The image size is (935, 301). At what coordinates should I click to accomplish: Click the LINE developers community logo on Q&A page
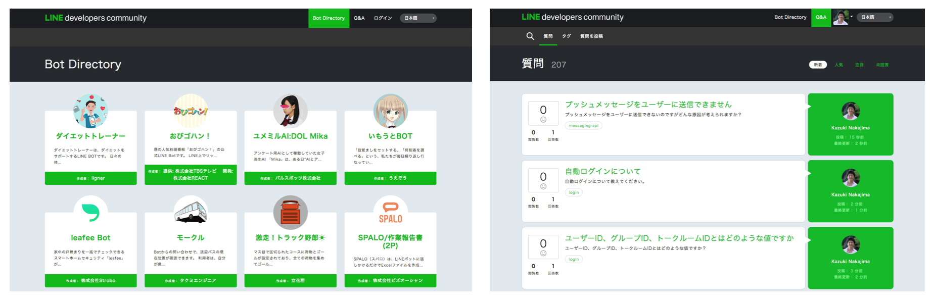click(573, 17)
